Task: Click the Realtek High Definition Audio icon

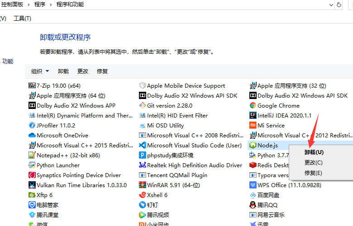Action: (x=143, y=165)
